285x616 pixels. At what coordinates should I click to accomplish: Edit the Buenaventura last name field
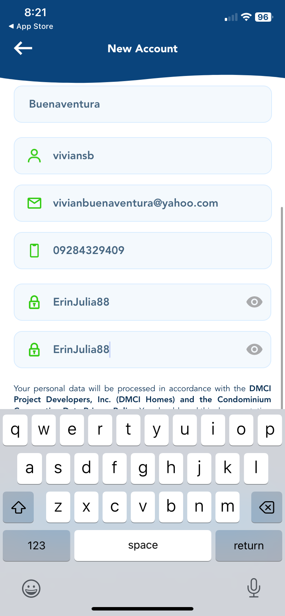pos(142,104)
